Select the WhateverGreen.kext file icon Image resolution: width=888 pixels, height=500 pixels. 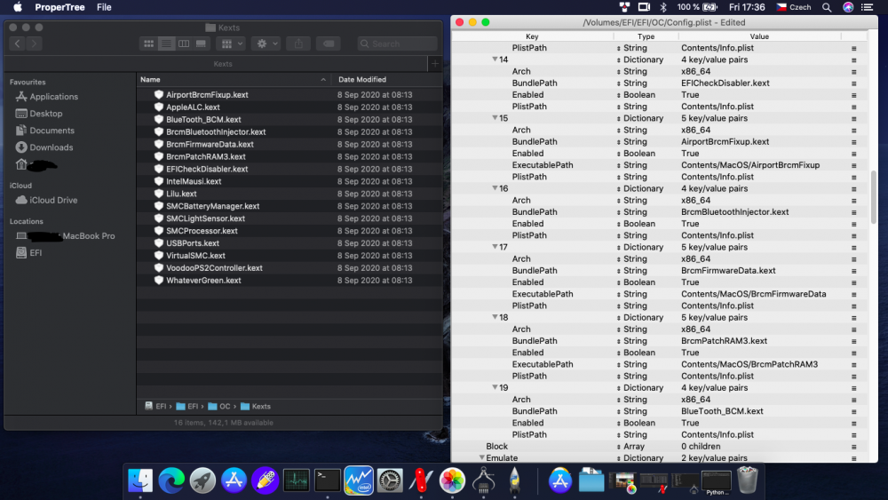(x=159, y=281)
